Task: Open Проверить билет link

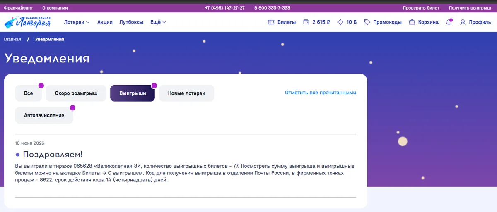Action: tap(421, 8)
